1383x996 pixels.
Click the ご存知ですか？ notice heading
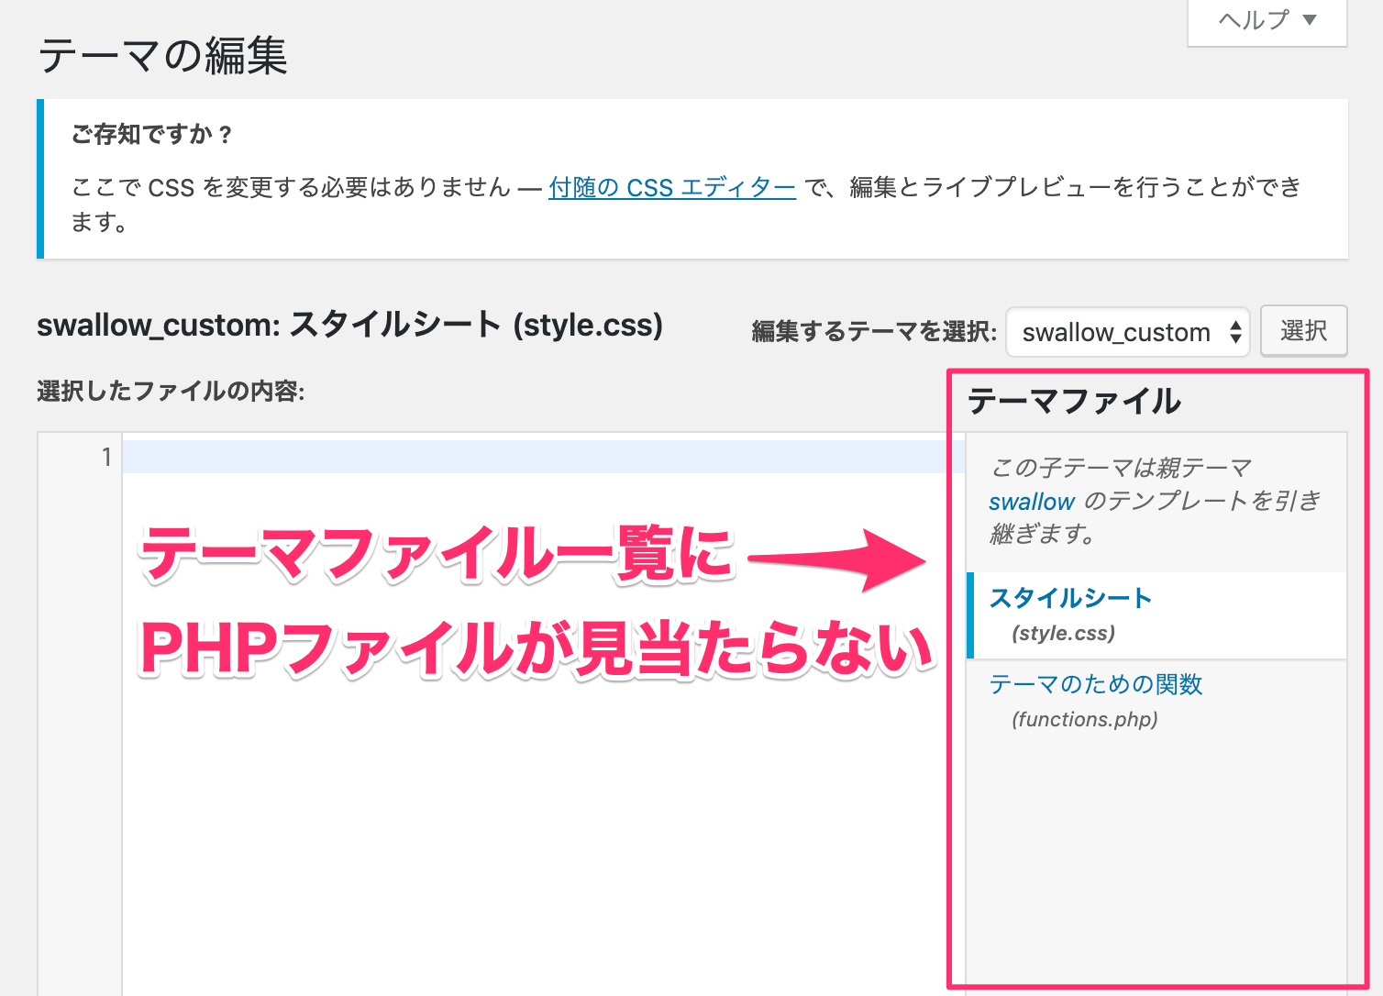pos(152,135)
